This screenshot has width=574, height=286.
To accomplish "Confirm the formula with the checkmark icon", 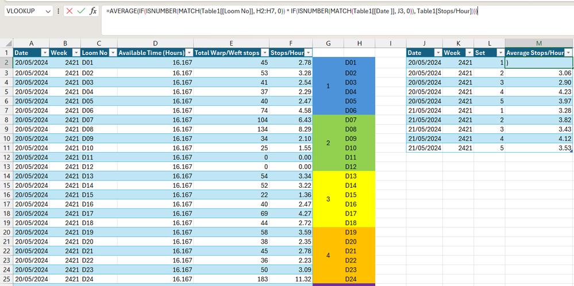I will (x=81, y=11).
